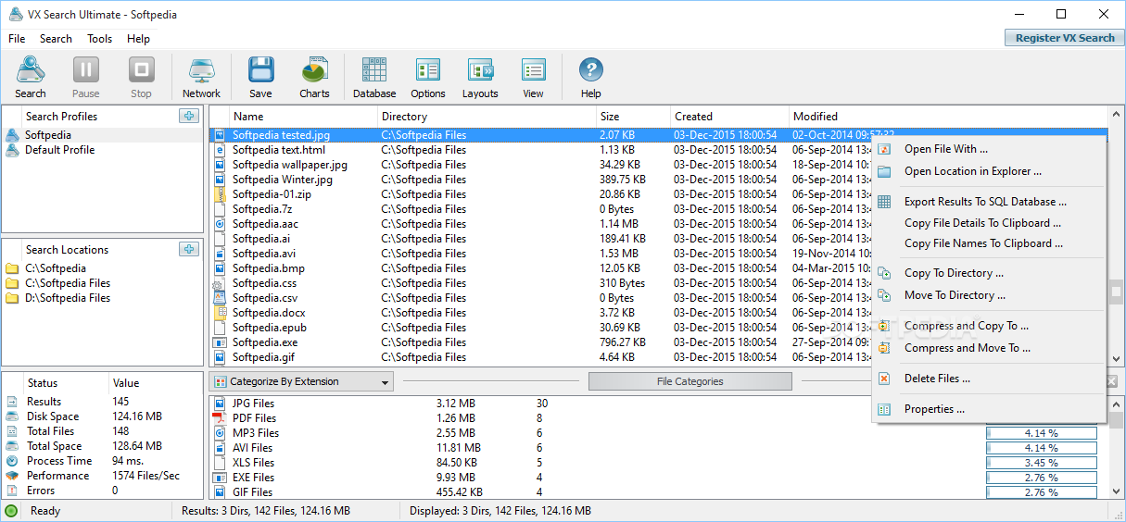Choose Move To Directory
This screenshot has height=522, width=1126.
[x=955, y=295]
